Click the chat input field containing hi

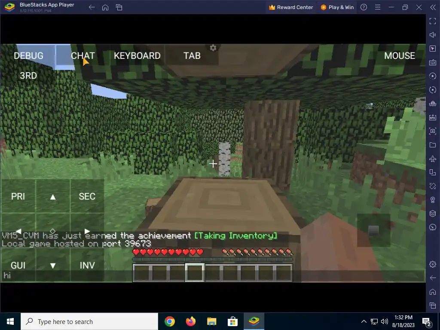tap(213, 276)
